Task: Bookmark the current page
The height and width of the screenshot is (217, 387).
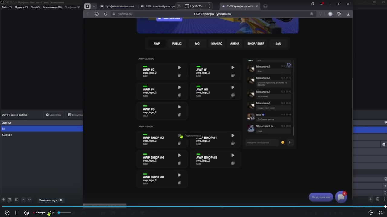Action: click(x=311, y=14)
